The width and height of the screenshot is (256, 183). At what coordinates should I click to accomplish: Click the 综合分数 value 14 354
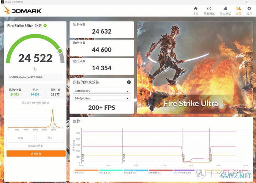[x=102, y=68]
